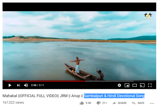Save the video to a playlist
This screenshot has height=106, width=160.
coord(138,103)
